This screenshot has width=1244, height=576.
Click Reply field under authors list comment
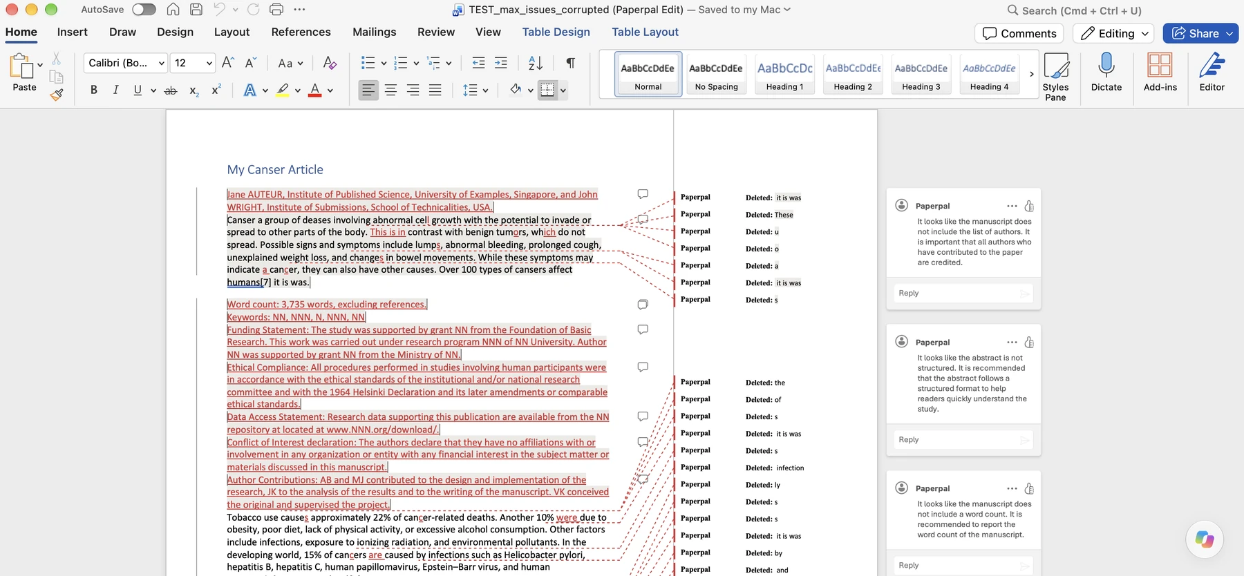coord(963,293)
